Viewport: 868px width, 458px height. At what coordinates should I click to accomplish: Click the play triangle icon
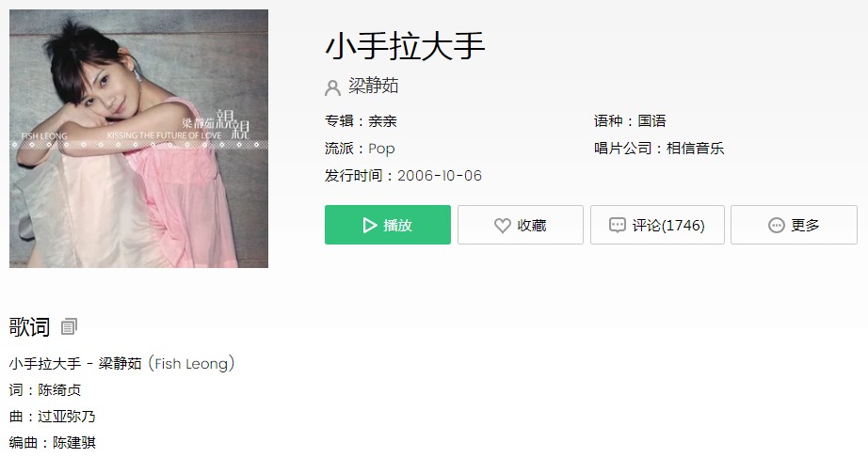tap(370, 225)
